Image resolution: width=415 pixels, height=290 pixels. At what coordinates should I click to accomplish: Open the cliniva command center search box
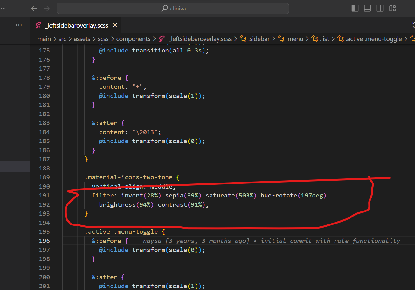point(173,9)
